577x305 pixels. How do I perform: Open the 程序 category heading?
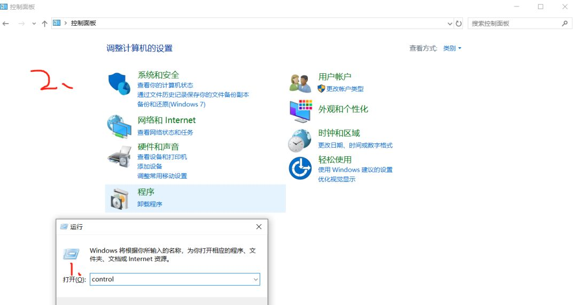coord(146,192)
